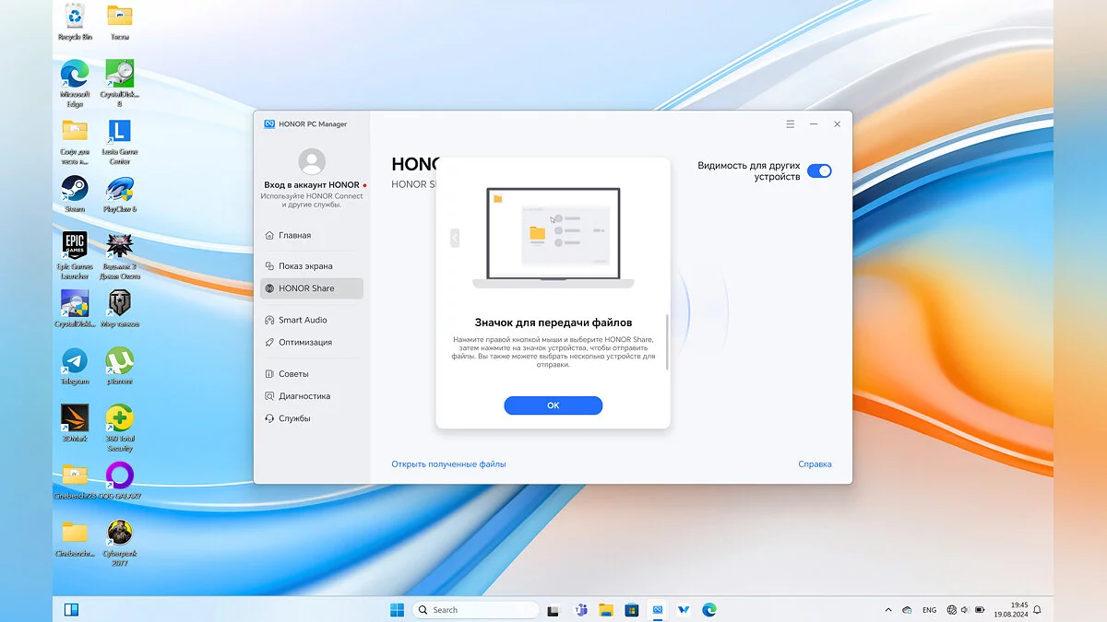Viewport: 1107px width, 622px height.
Task: Click previous-slide arrow beside laptop illustration
Action: pos(455,238)
